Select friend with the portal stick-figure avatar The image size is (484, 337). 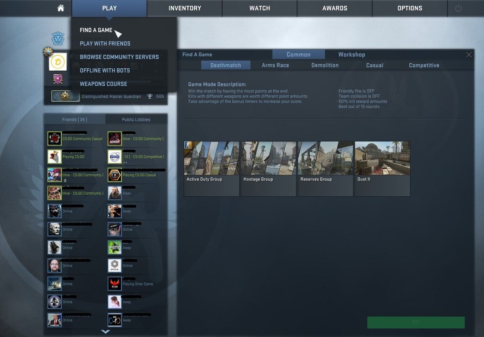click(x=115, y=320)
